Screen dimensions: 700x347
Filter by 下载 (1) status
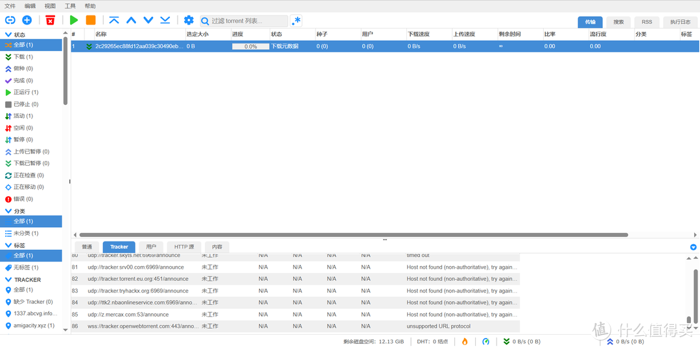[x=31, y=56]
